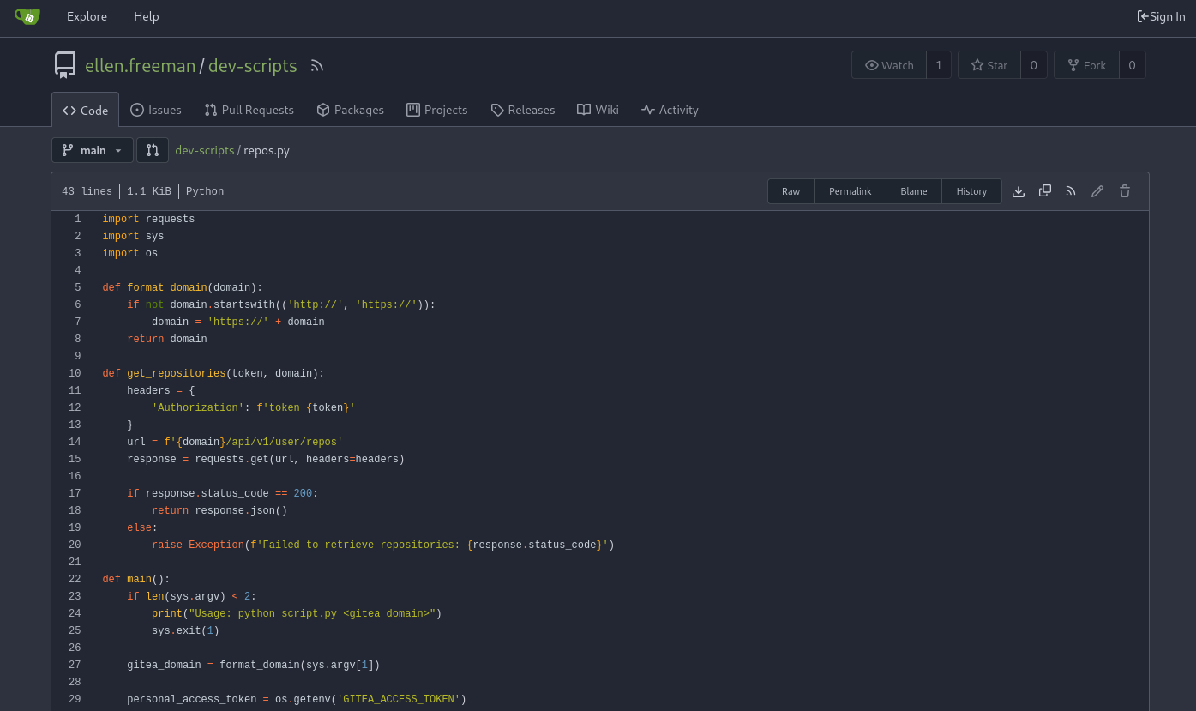
Task: Click the 'GITEA_ACCESS_TOKEN' string
Action: [x=399, y=699]
